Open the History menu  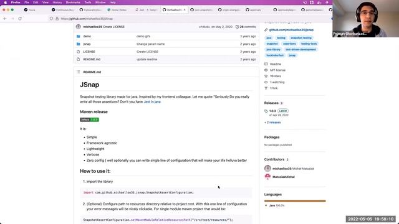pos(57,2)
